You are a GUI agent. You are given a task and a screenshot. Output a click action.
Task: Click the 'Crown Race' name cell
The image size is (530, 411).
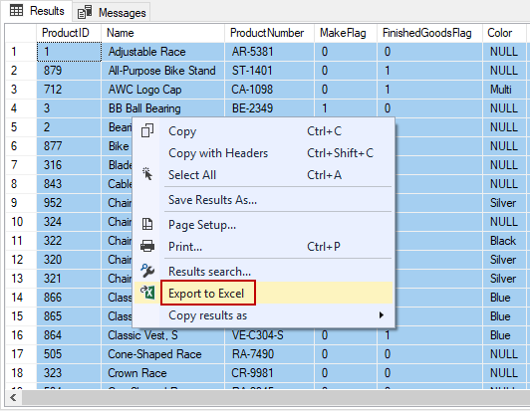pos(162,373)
